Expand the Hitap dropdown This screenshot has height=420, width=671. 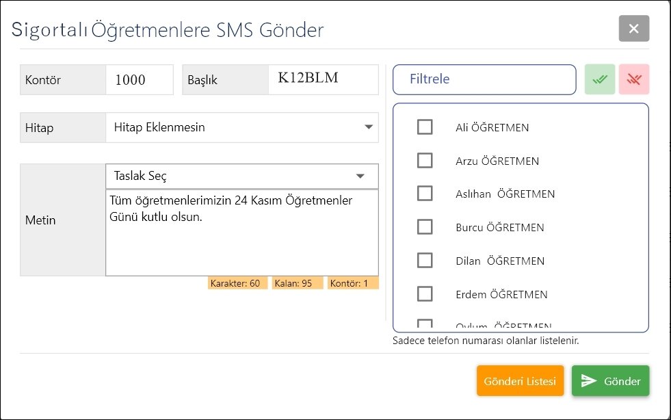241,127
